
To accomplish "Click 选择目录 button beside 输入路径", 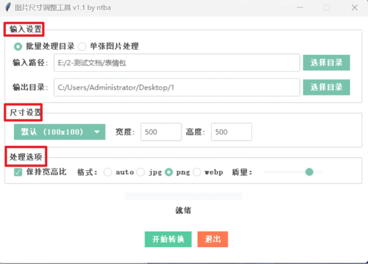I will click(x=326, y=62).
